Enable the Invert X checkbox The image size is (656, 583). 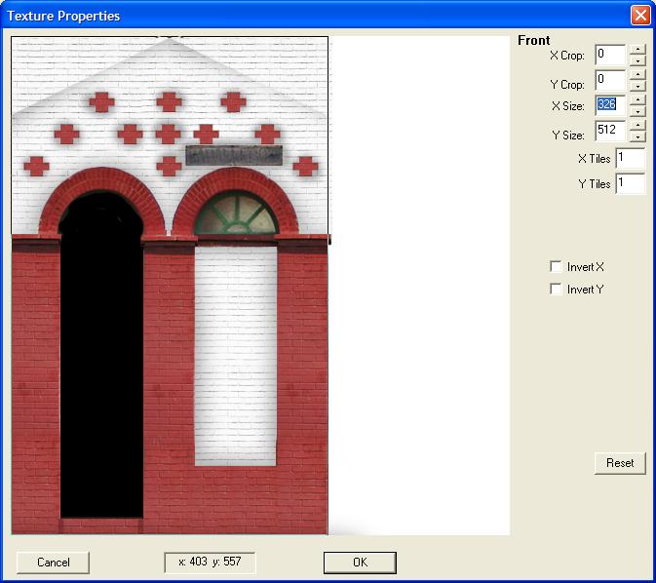coord(556,266)
